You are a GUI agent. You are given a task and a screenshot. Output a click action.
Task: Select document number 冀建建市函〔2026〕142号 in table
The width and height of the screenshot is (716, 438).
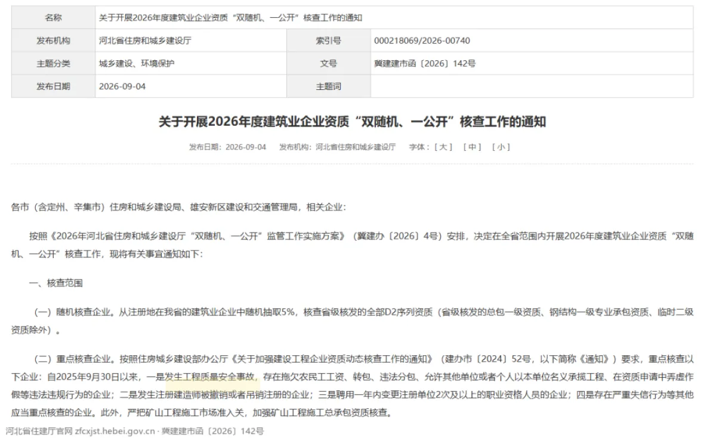tap(425, 64)
